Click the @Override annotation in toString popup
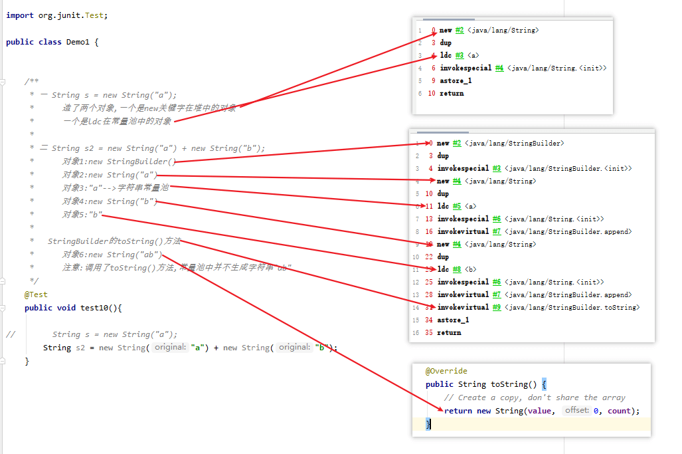The height and width of the screenshot is (454, 682). pyautogui.click(x=446, y=371)
